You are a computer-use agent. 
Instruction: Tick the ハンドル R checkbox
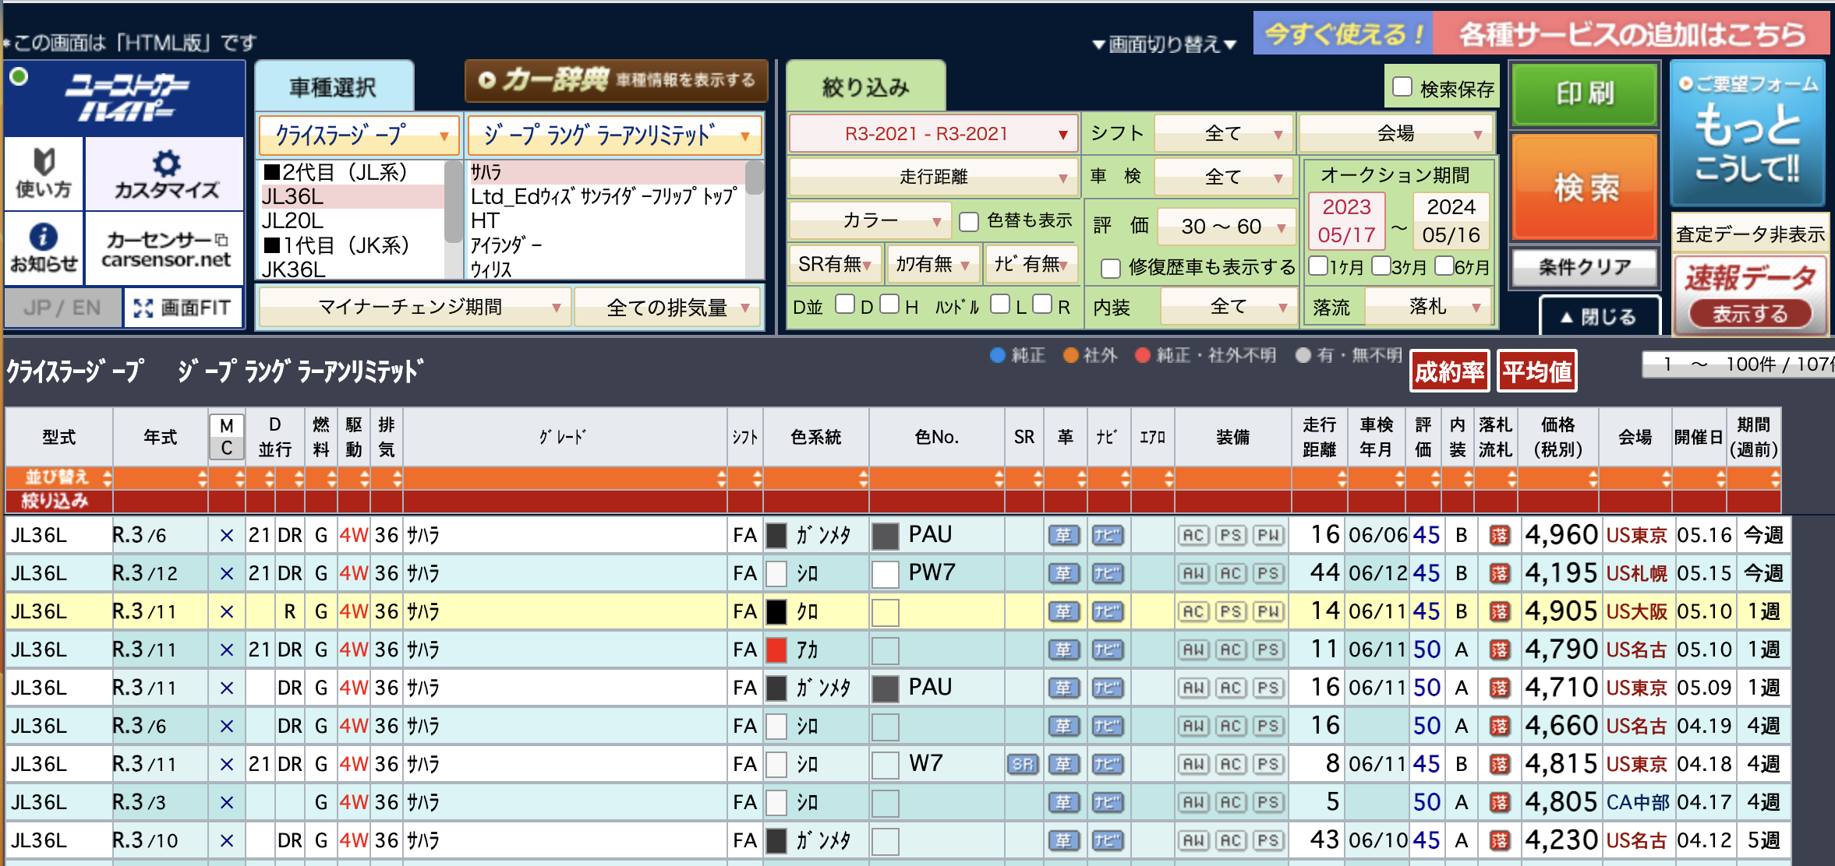[1042, 304]
